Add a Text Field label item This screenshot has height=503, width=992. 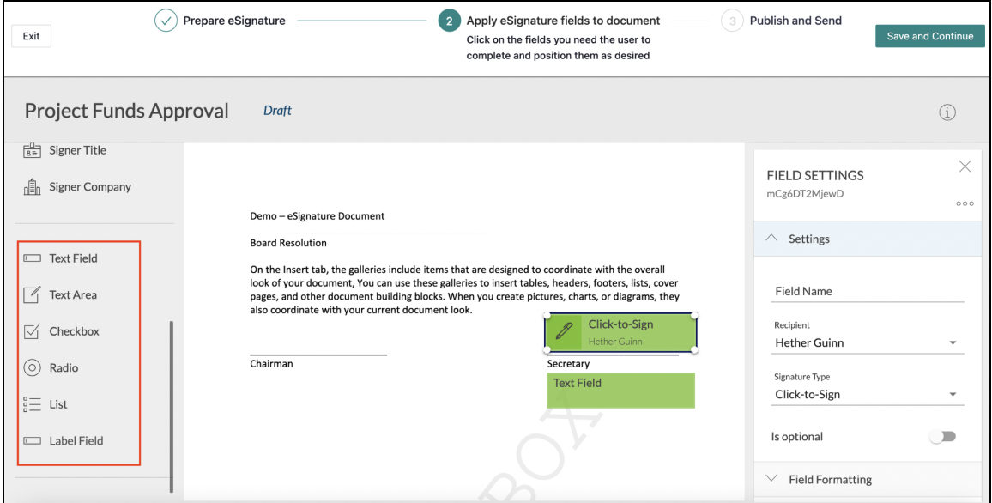(x=74, y=258)
